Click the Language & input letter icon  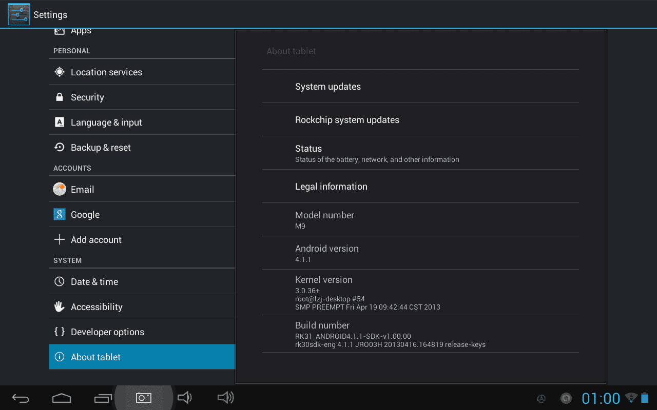tap(60, 122)
